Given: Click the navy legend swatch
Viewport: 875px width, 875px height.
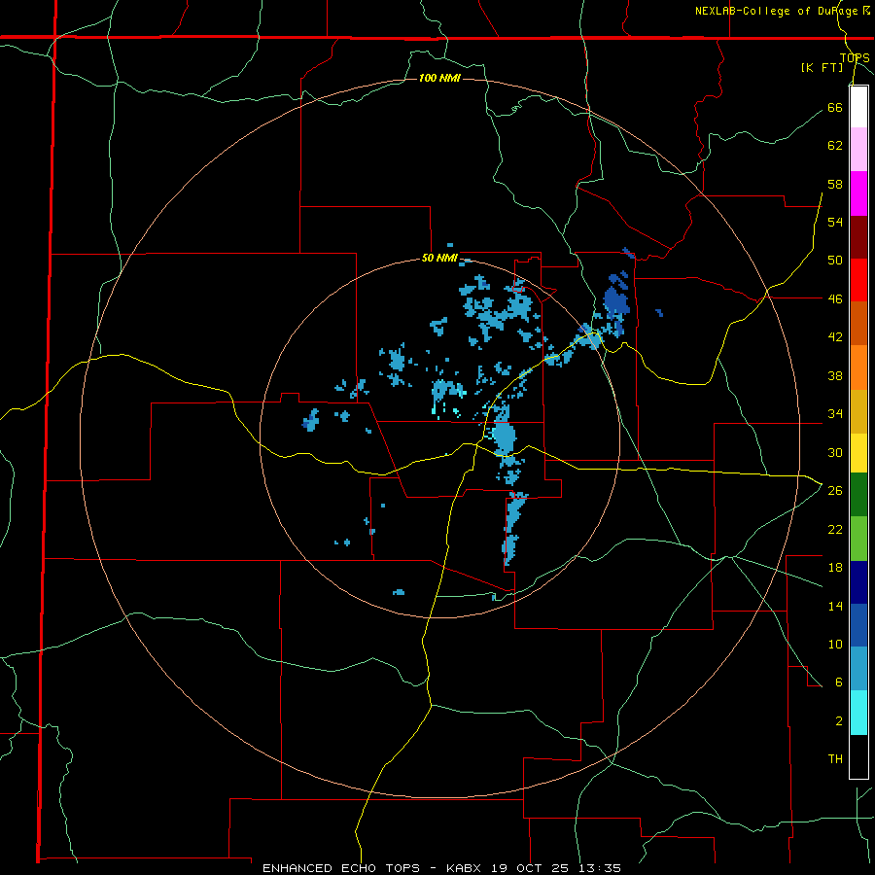Looking at the screenshot, I should [858, 582].
